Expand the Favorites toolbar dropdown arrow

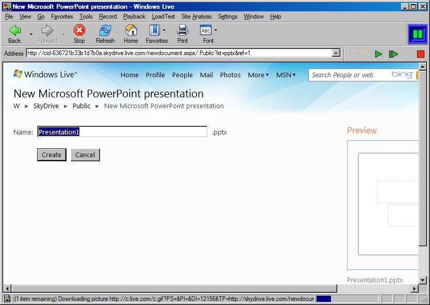pyautogui.click(x=164, y=30)
